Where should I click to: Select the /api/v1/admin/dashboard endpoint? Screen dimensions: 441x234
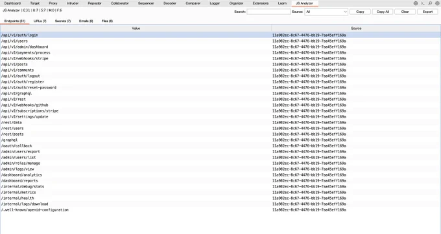[x=220, y=47]
